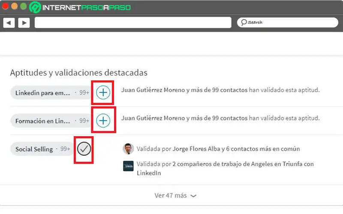Click the magnifier icon in Search box
This screenshot has width=343, height=214.
pos(244,22)
